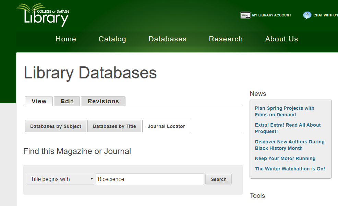Switch to Databases by Subject tab
The width and height of the screenshot is (338, 206).
coord(56,126)
